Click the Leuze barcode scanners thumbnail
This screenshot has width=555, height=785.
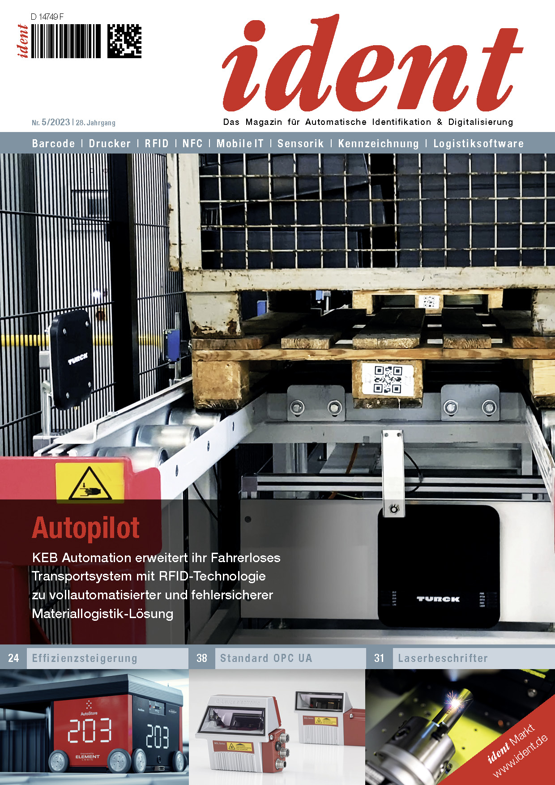click(277, 727)
